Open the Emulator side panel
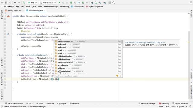The image size is (193, 108). [x=191, y=74]
